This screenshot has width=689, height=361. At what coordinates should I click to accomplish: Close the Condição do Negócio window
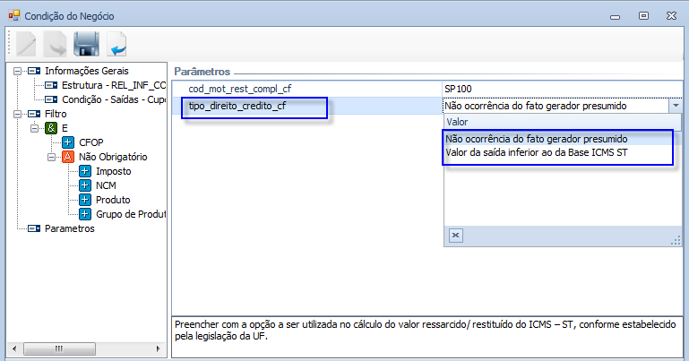671,16
